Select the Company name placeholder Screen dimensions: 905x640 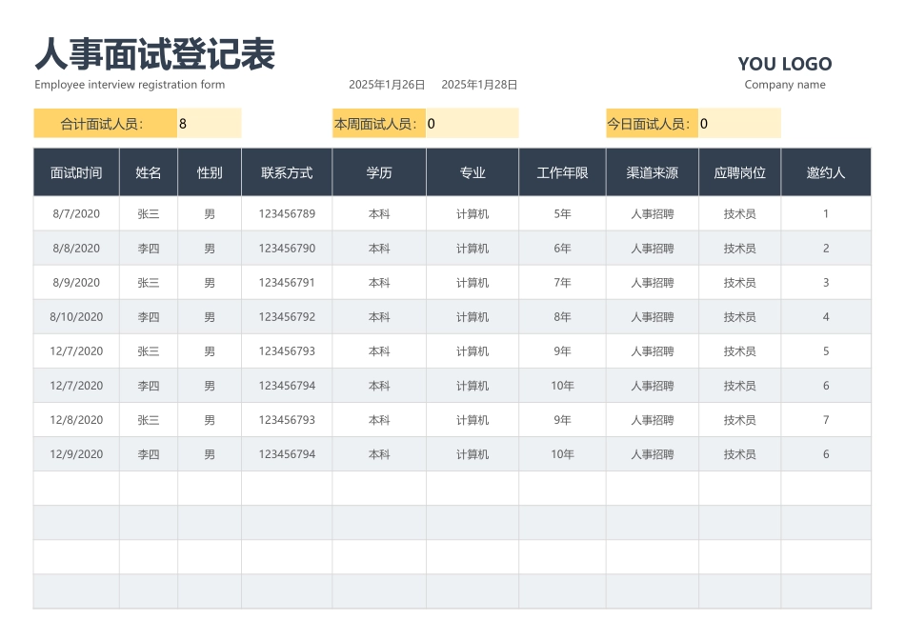click(785, 84)
